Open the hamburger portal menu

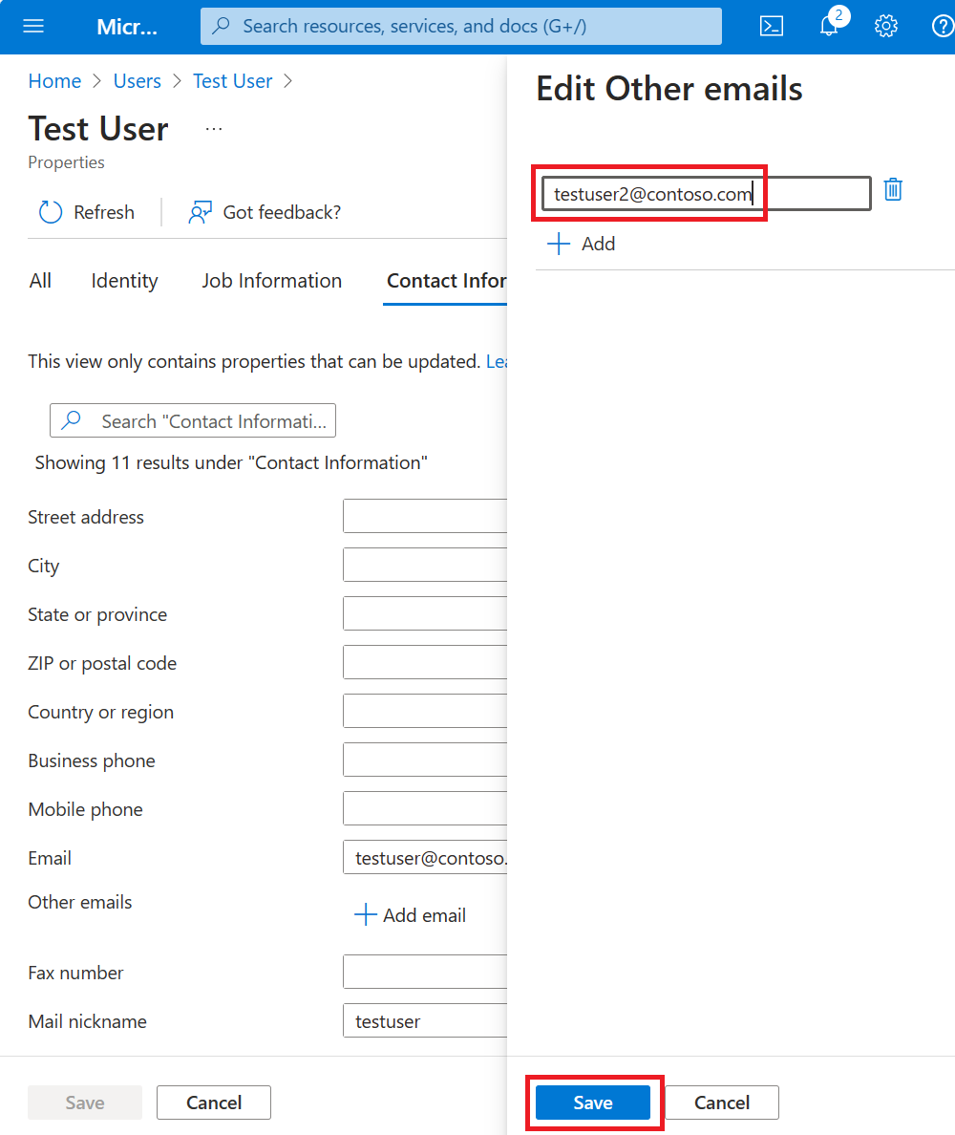pos(33,27)
